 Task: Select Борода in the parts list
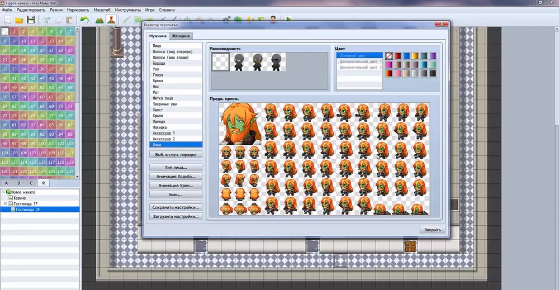click(176, 63)
